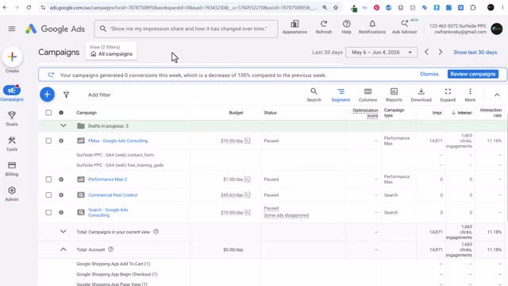This screenshot has width=508, height=286.
Task: Sort by Campaign type column
Action: point(394,113)
